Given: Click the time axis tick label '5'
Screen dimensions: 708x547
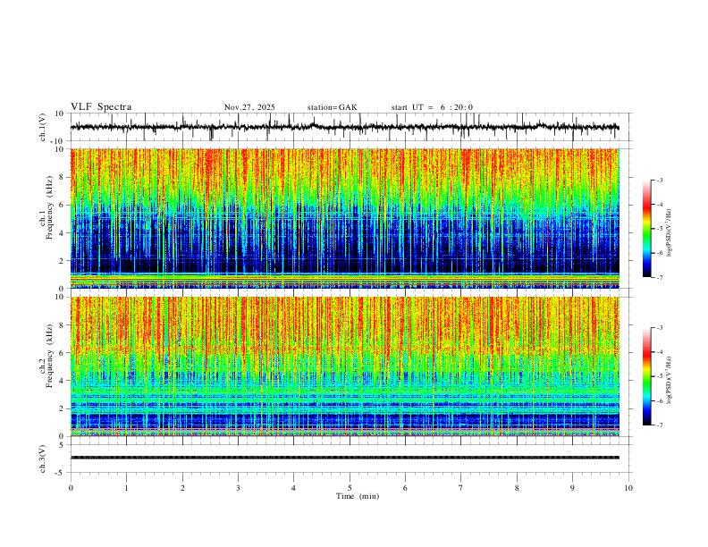Looking at the screenshot, I should [x=350, y=488].
